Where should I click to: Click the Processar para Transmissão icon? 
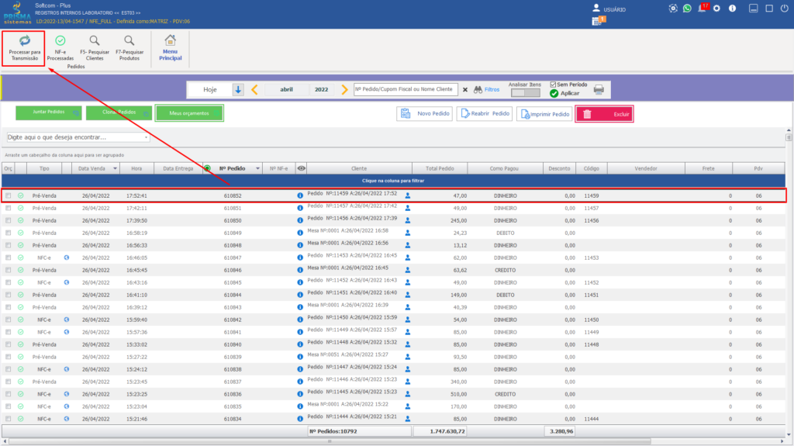24,40
